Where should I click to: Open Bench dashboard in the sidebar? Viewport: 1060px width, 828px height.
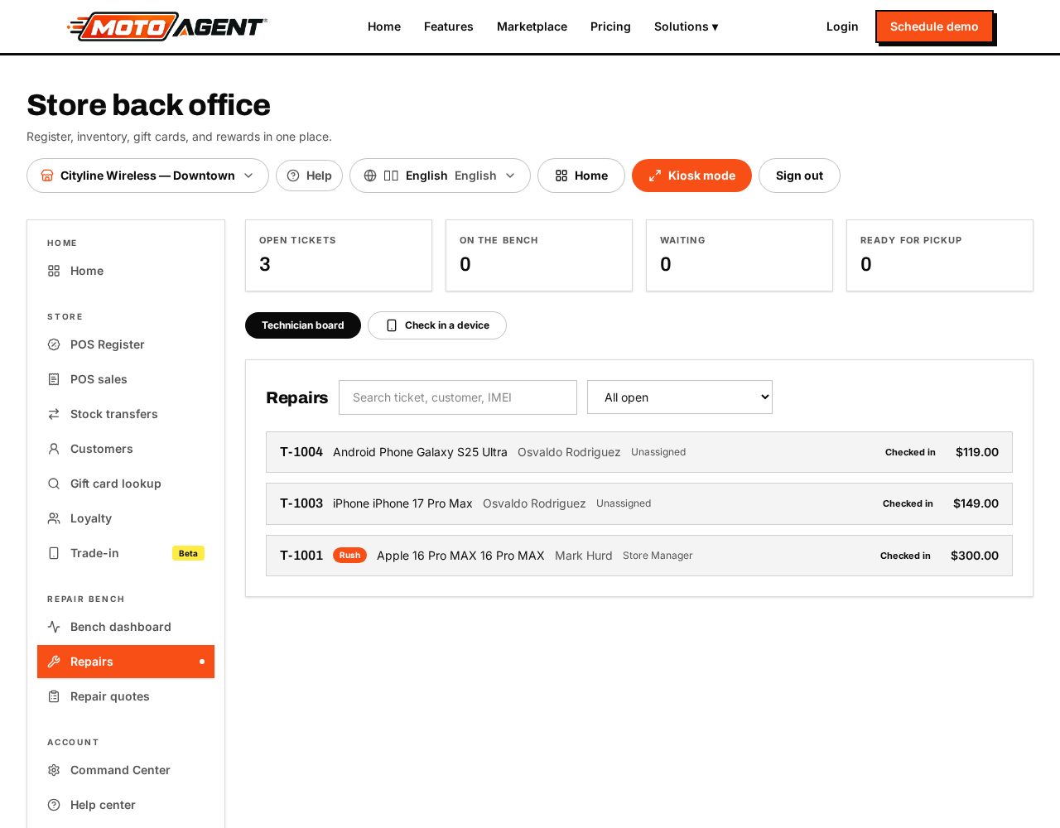point(126,627)
